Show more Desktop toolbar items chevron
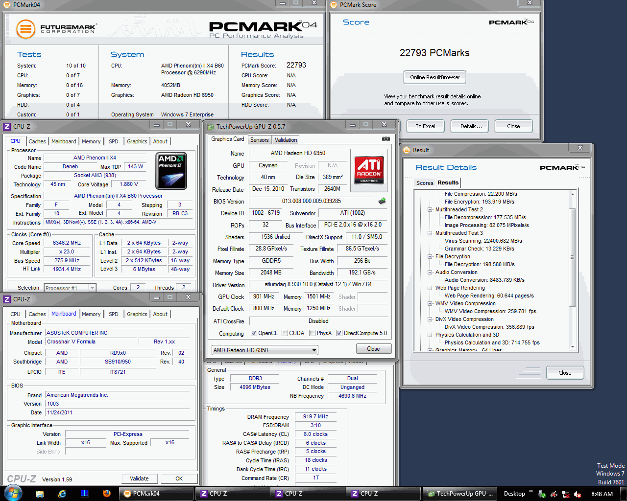This screenshot has height=501, width=627. (531, 491)
